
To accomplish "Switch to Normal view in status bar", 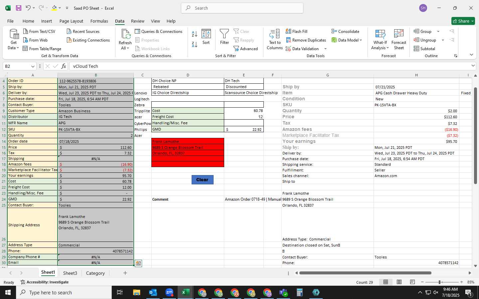I will pyautogui.click(x=386, y=282).
